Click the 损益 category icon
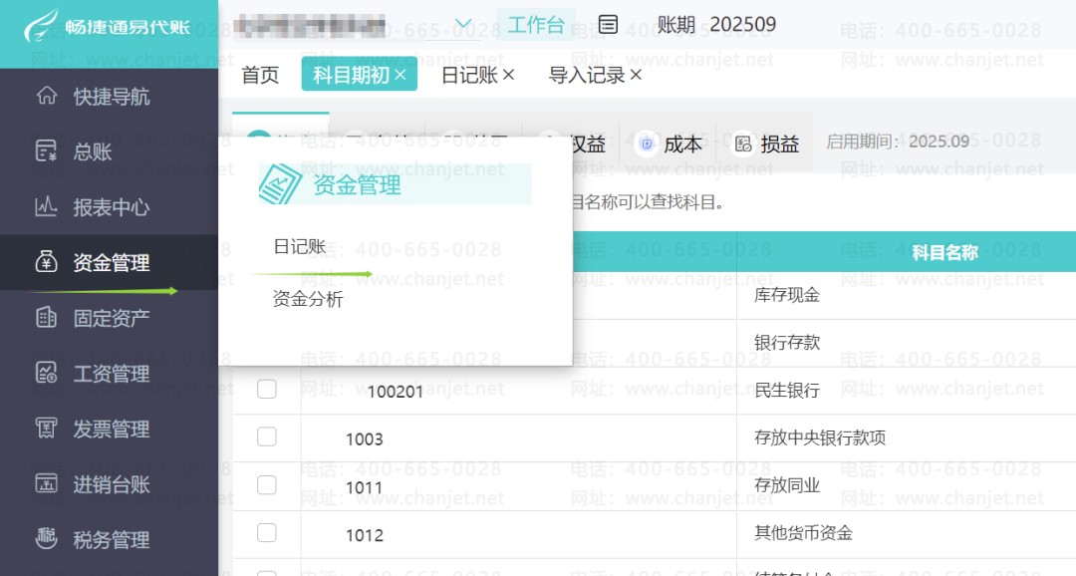 [x=743, y=144]
